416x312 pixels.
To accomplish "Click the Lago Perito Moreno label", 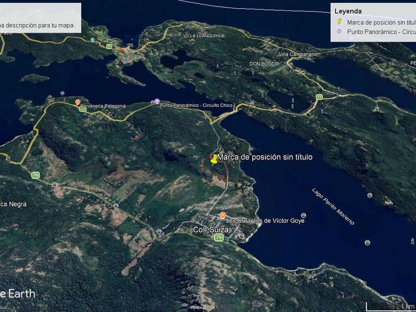I will tap(333, 207).
